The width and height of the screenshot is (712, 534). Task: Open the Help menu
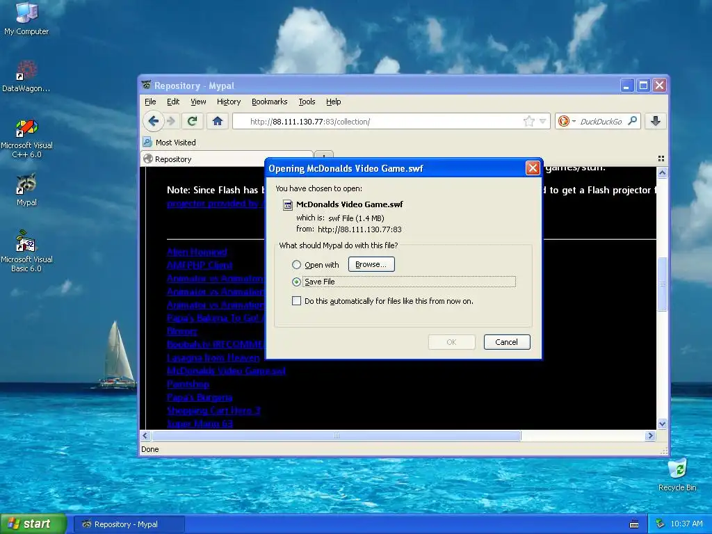[333, 102]
